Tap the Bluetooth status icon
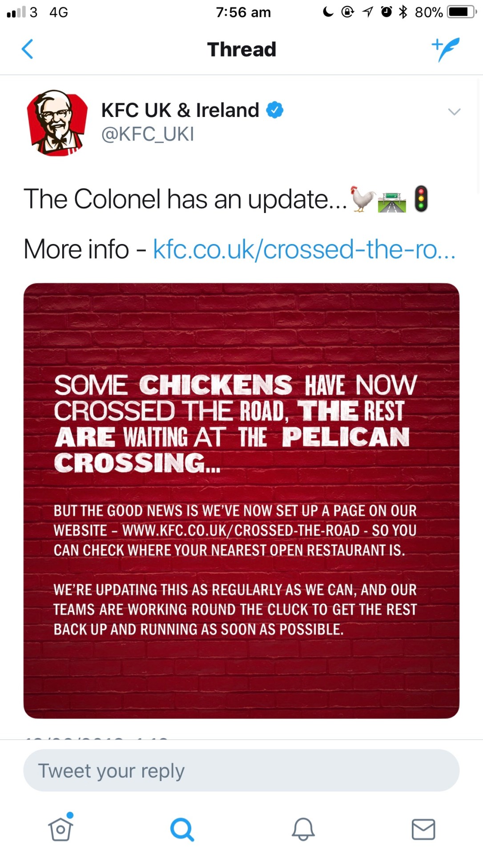This screenshot has height=858, width=483. coord(403,12)
